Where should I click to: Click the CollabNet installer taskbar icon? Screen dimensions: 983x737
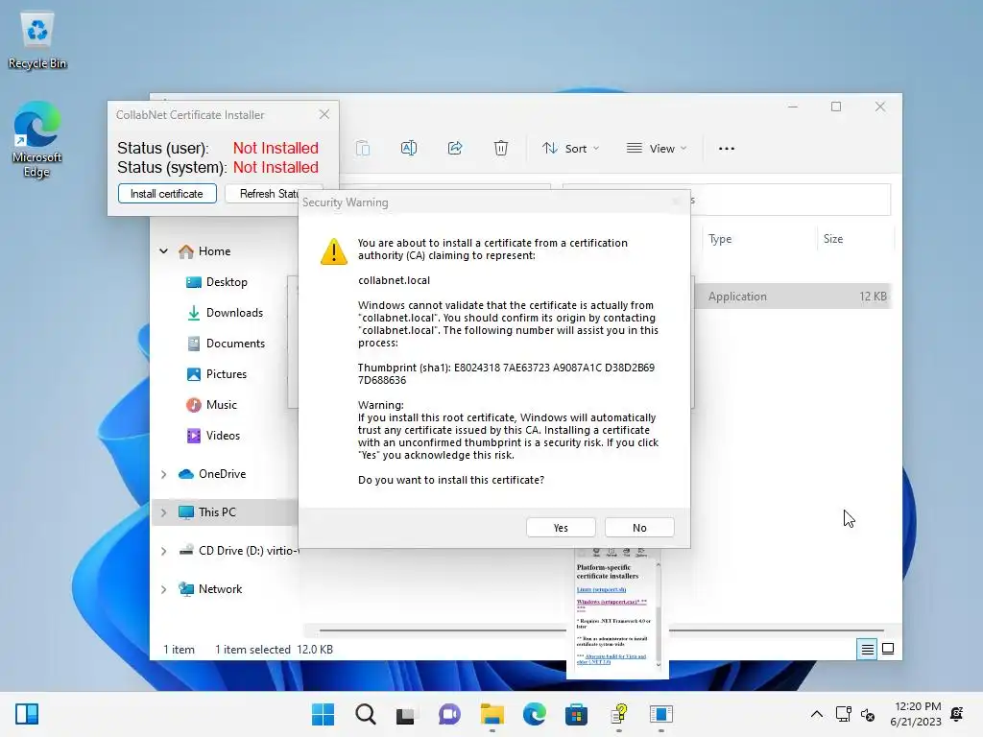[x=660, y=714]
